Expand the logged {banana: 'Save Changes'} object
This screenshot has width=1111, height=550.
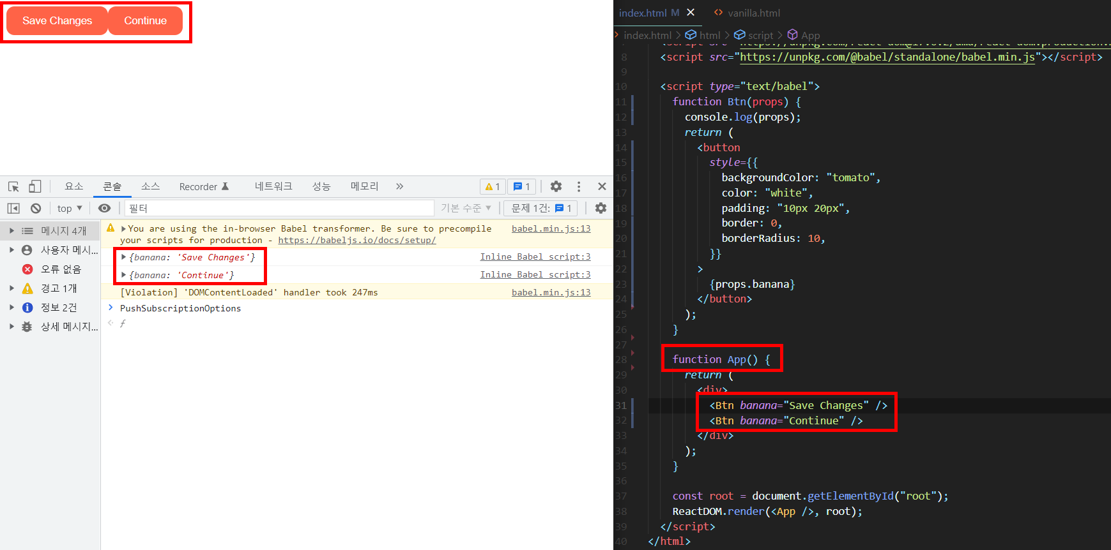pos(123,257)
